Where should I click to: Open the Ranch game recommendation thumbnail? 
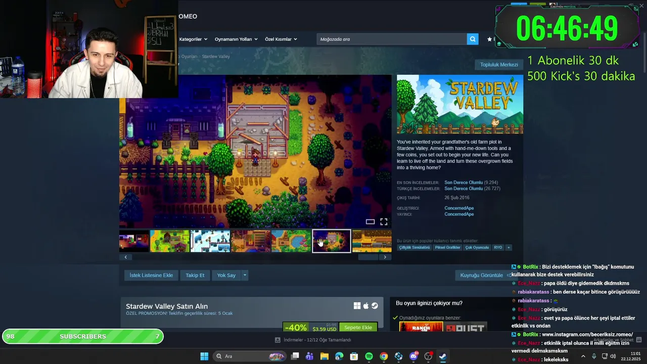(421, 327)
